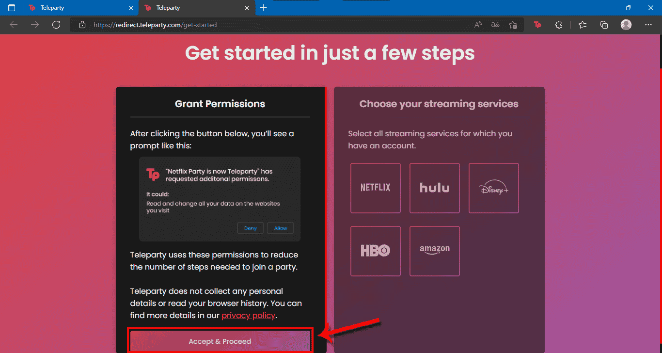Select the Hulu streaming service tile
This screenshot has width=662, height=353.
[x=435, y=188]
